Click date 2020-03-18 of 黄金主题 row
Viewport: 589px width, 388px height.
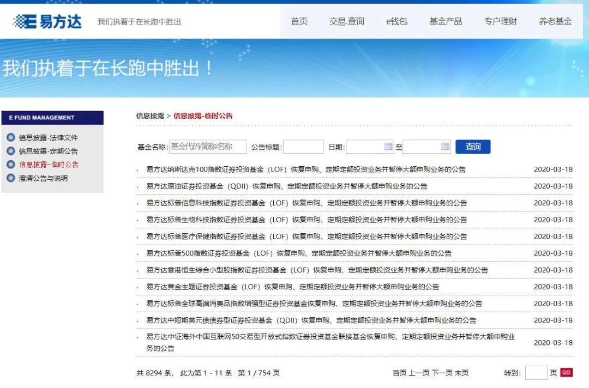[x=553, y=287]
